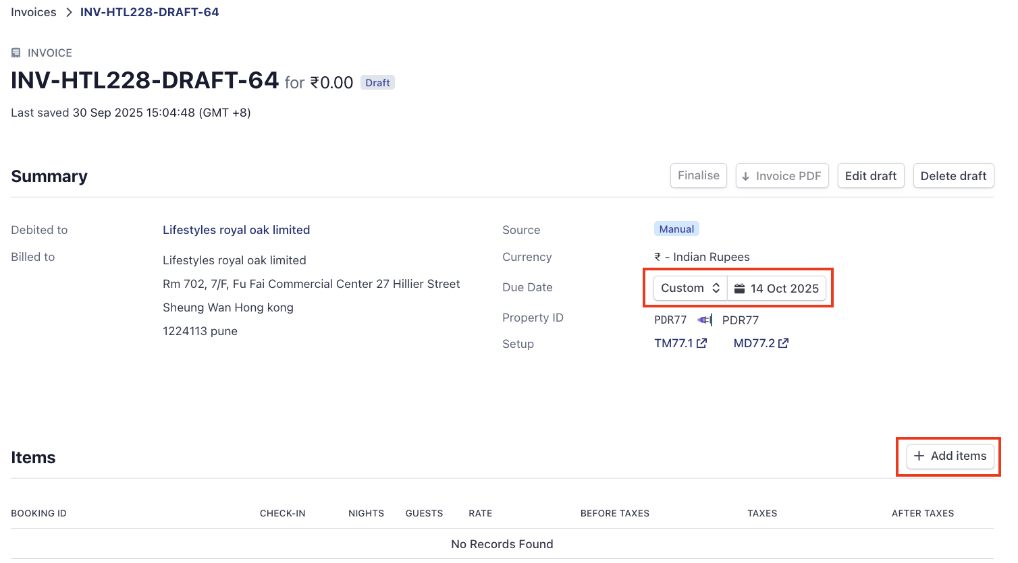The width and height of the screenshot is (1018, 563).
Task: Click the plus icon in Add items
Action: tap(919, 456)
